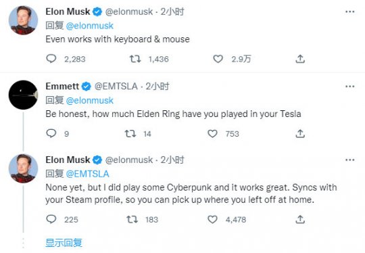Image resolution: width=365 pixels, height=253 pixels.
Task: Open Emmett's black profile picture
Action: [x=23, y=95]
